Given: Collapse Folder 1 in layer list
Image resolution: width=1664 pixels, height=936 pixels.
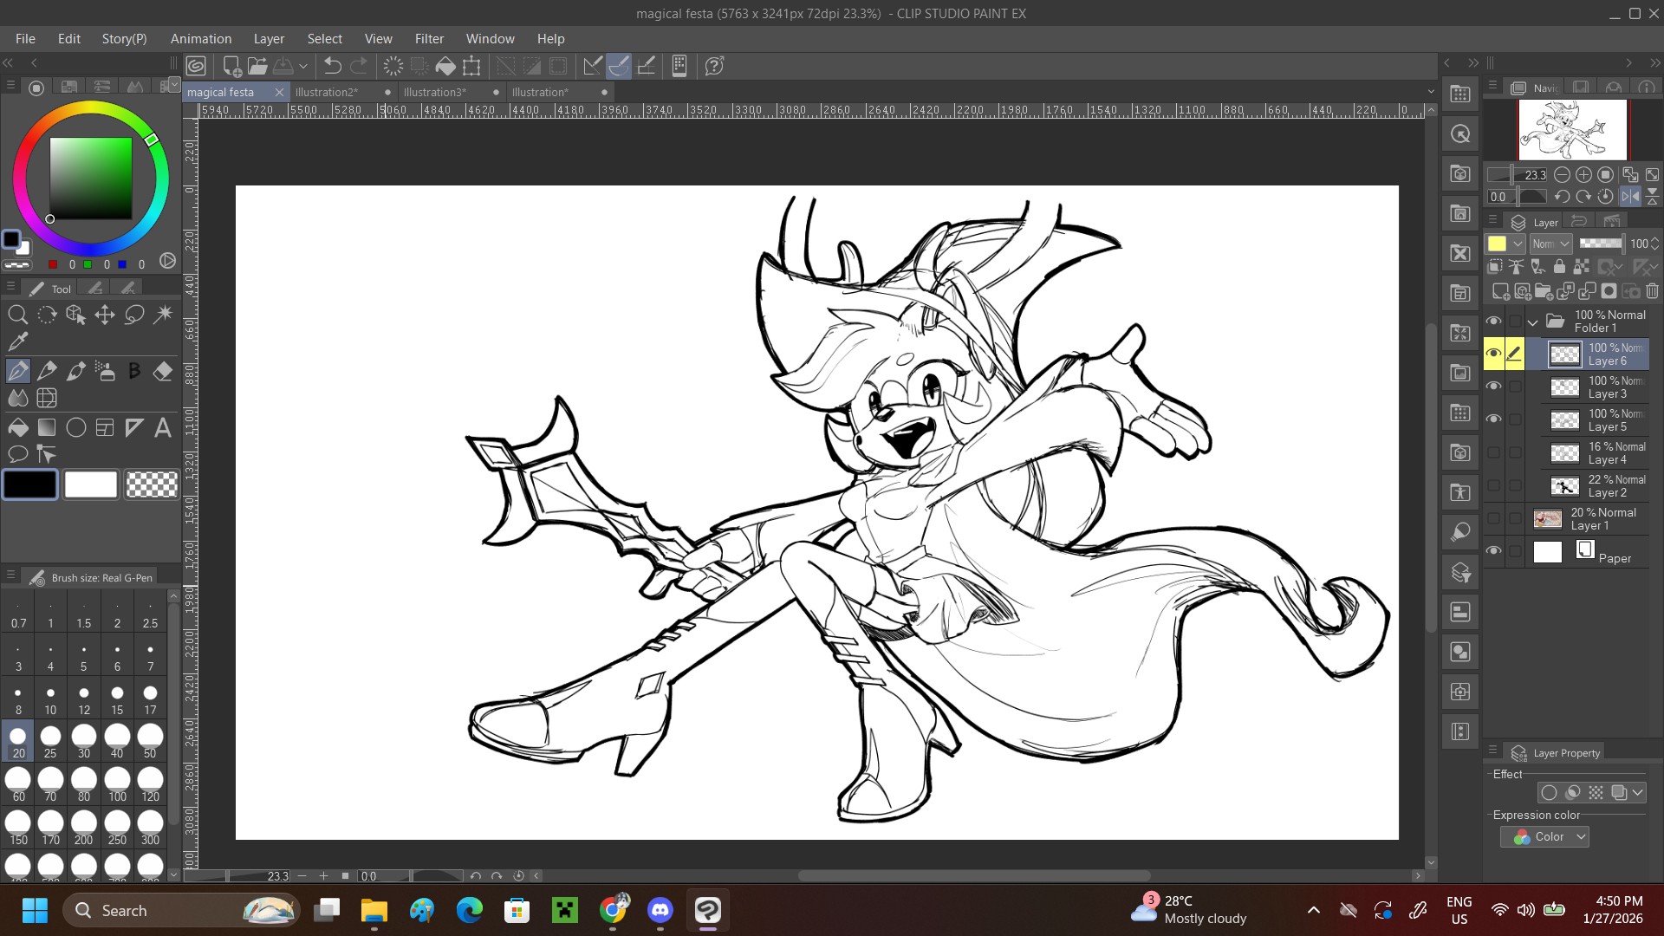Looking at the screenshot, I should (x=1532, y=322).
